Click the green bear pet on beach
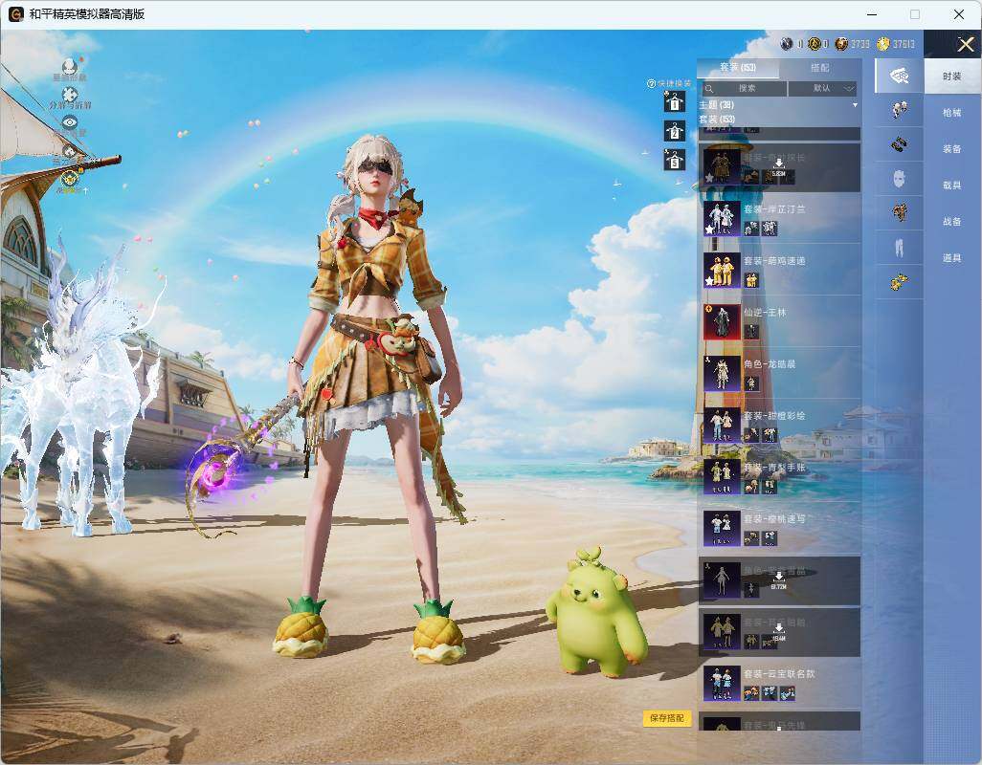 [x=595, y=613]
